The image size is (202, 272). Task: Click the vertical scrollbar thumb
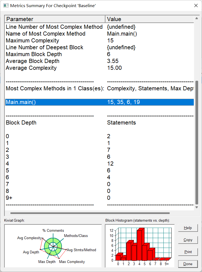(x=197, y=142)
